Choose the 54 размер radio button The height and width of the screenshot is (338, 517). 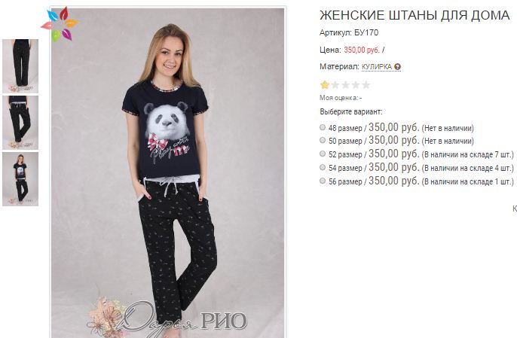click(323, 167)
